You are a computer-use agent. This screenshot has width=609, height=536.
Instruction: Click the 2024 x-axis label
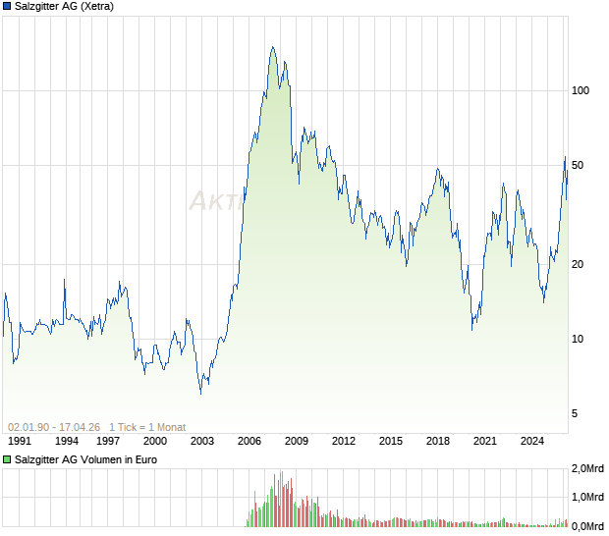coord(531,442)
